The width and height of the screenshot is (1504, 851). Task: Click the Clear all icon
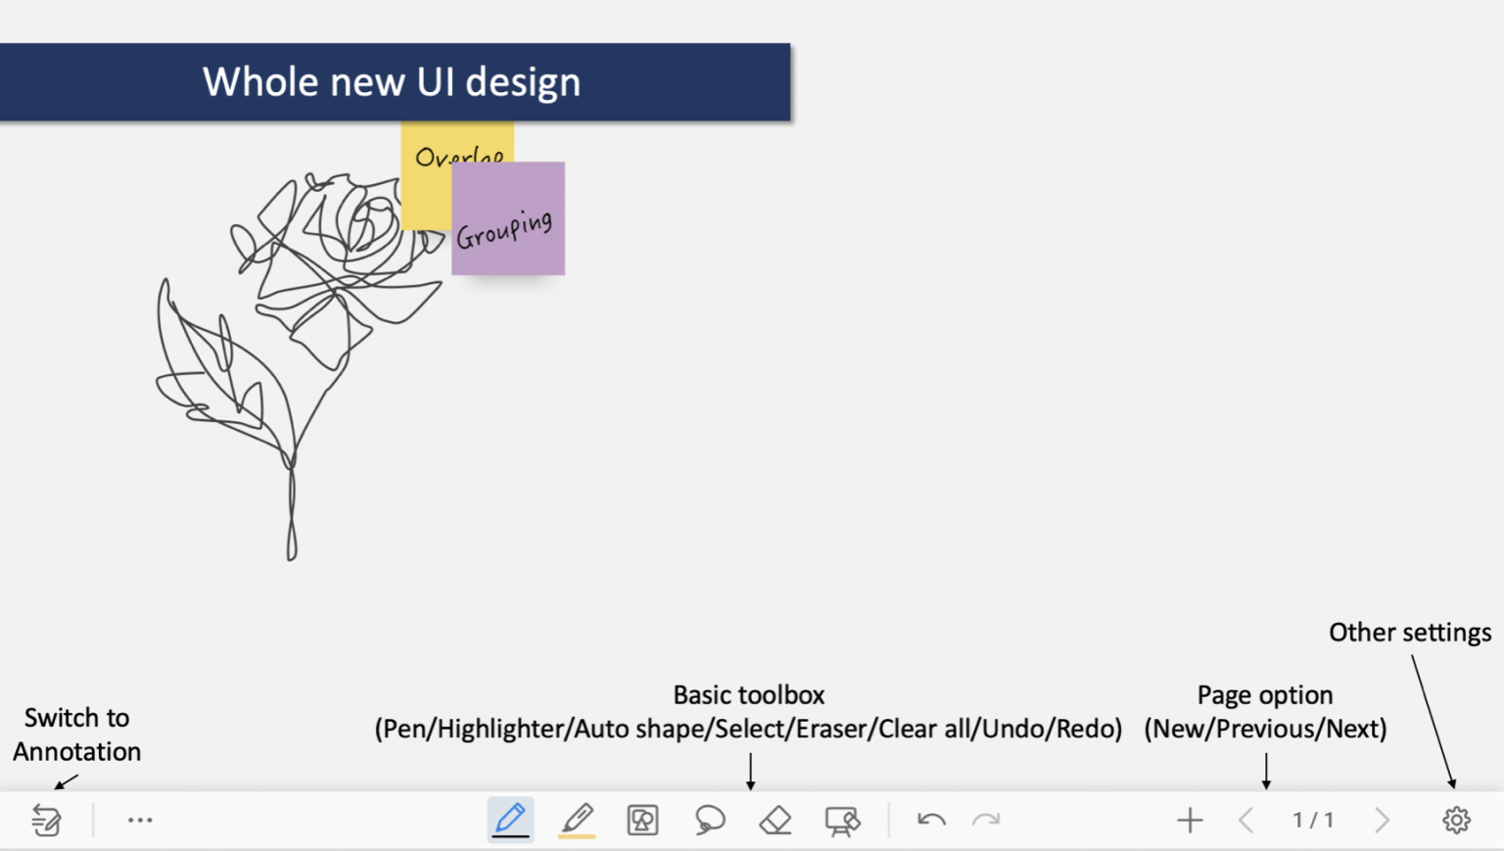[842, 821]
